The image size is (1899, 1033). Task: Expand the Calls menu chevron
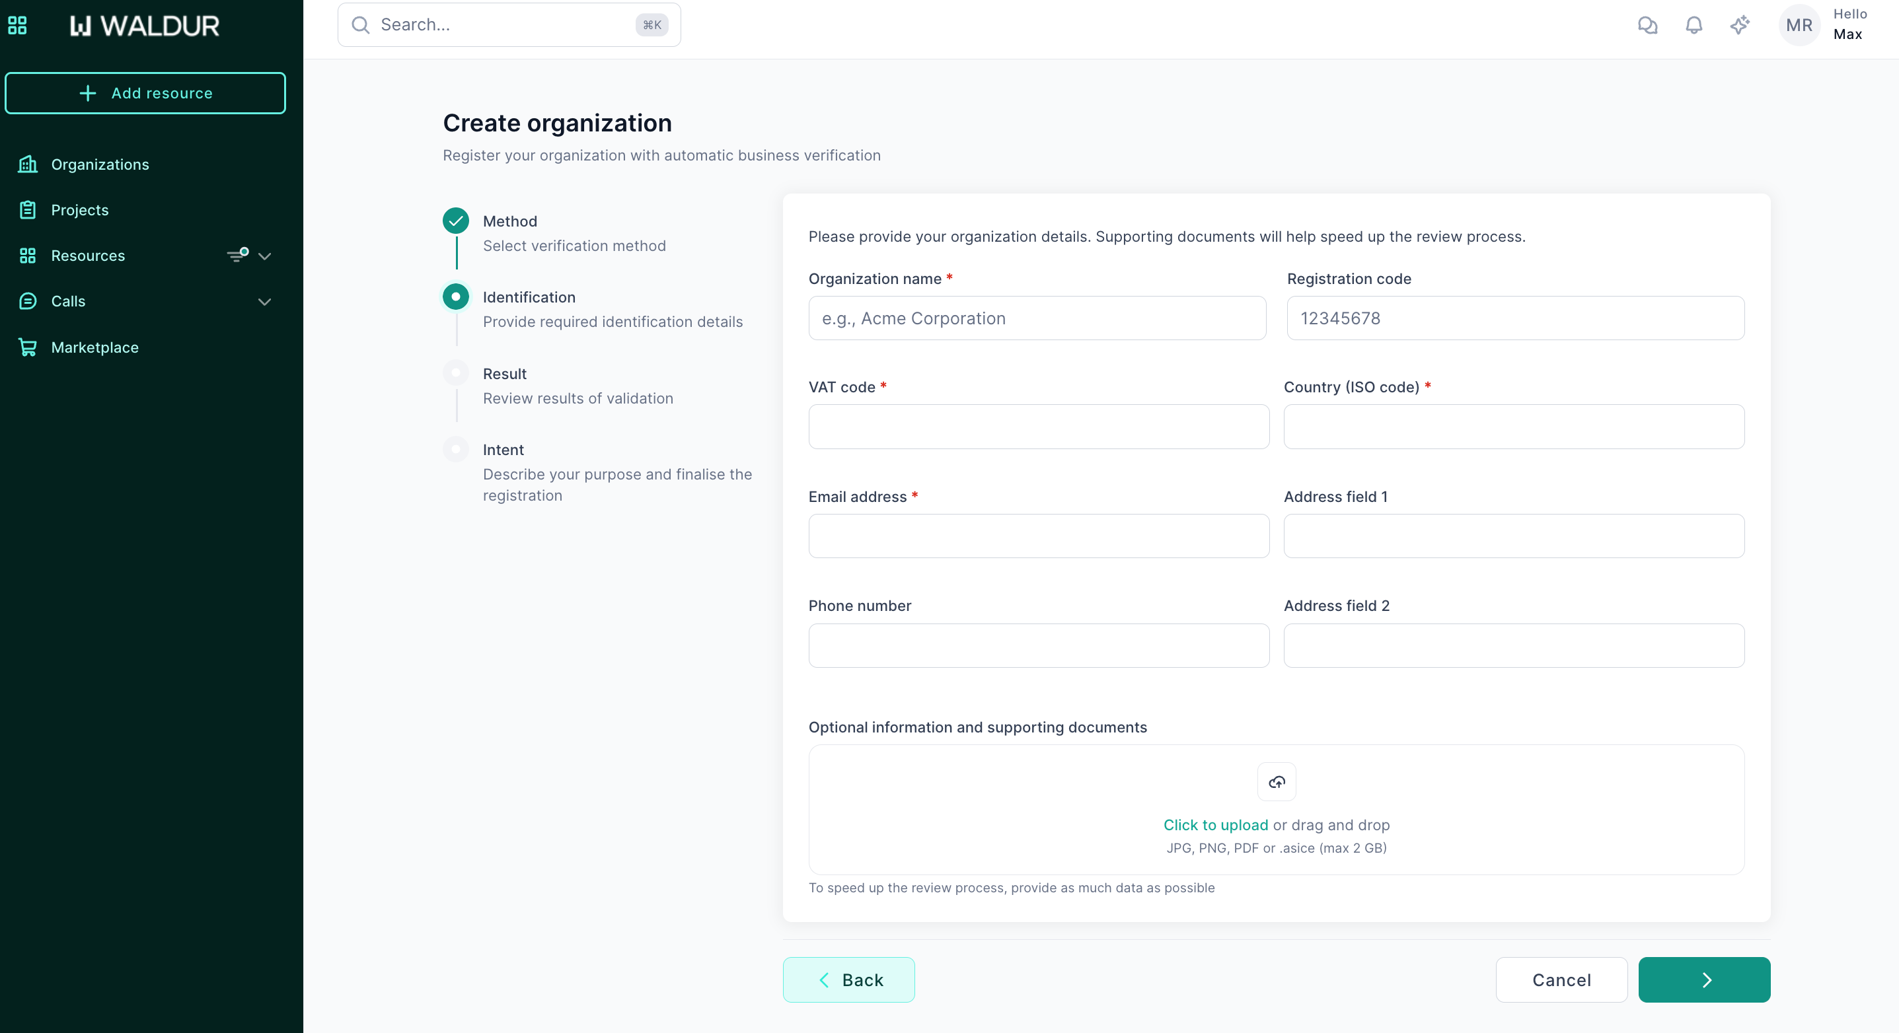(265, 301)
